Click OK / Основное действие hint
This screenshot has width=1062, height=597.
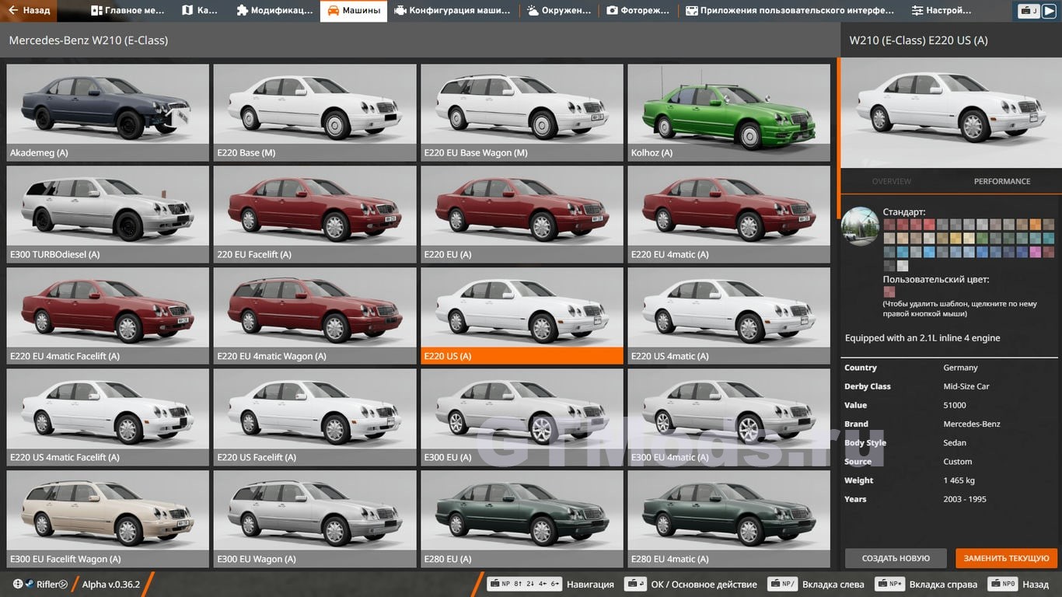(x=691, y=585)
